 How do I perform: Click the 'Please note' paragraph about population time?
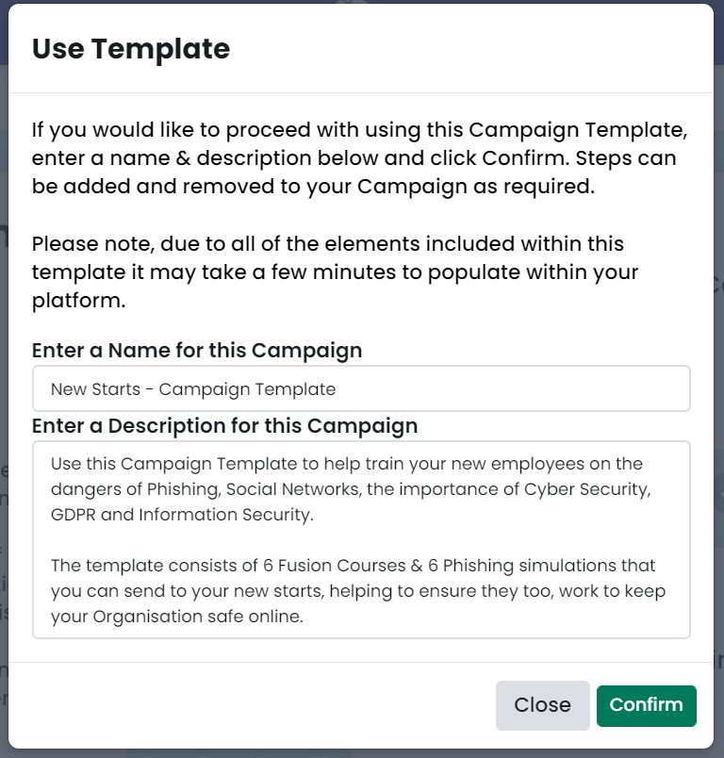click(x=335, y=272)
